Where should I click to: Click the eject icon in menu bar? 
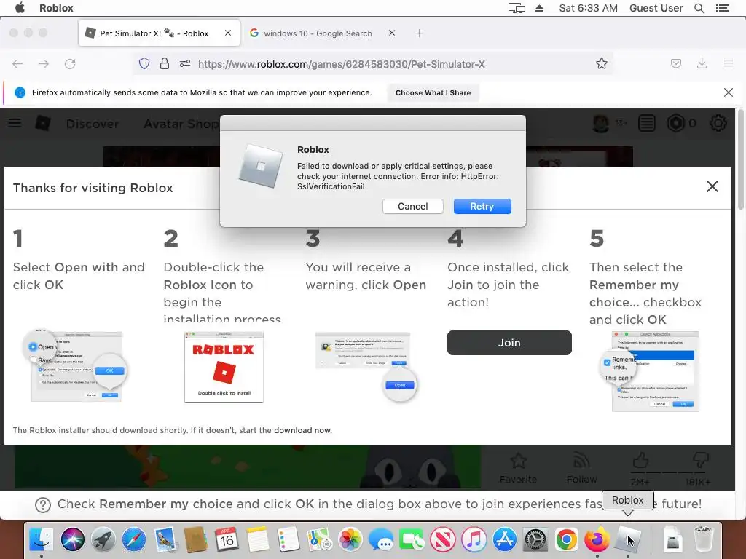click(x=540, y=8)
